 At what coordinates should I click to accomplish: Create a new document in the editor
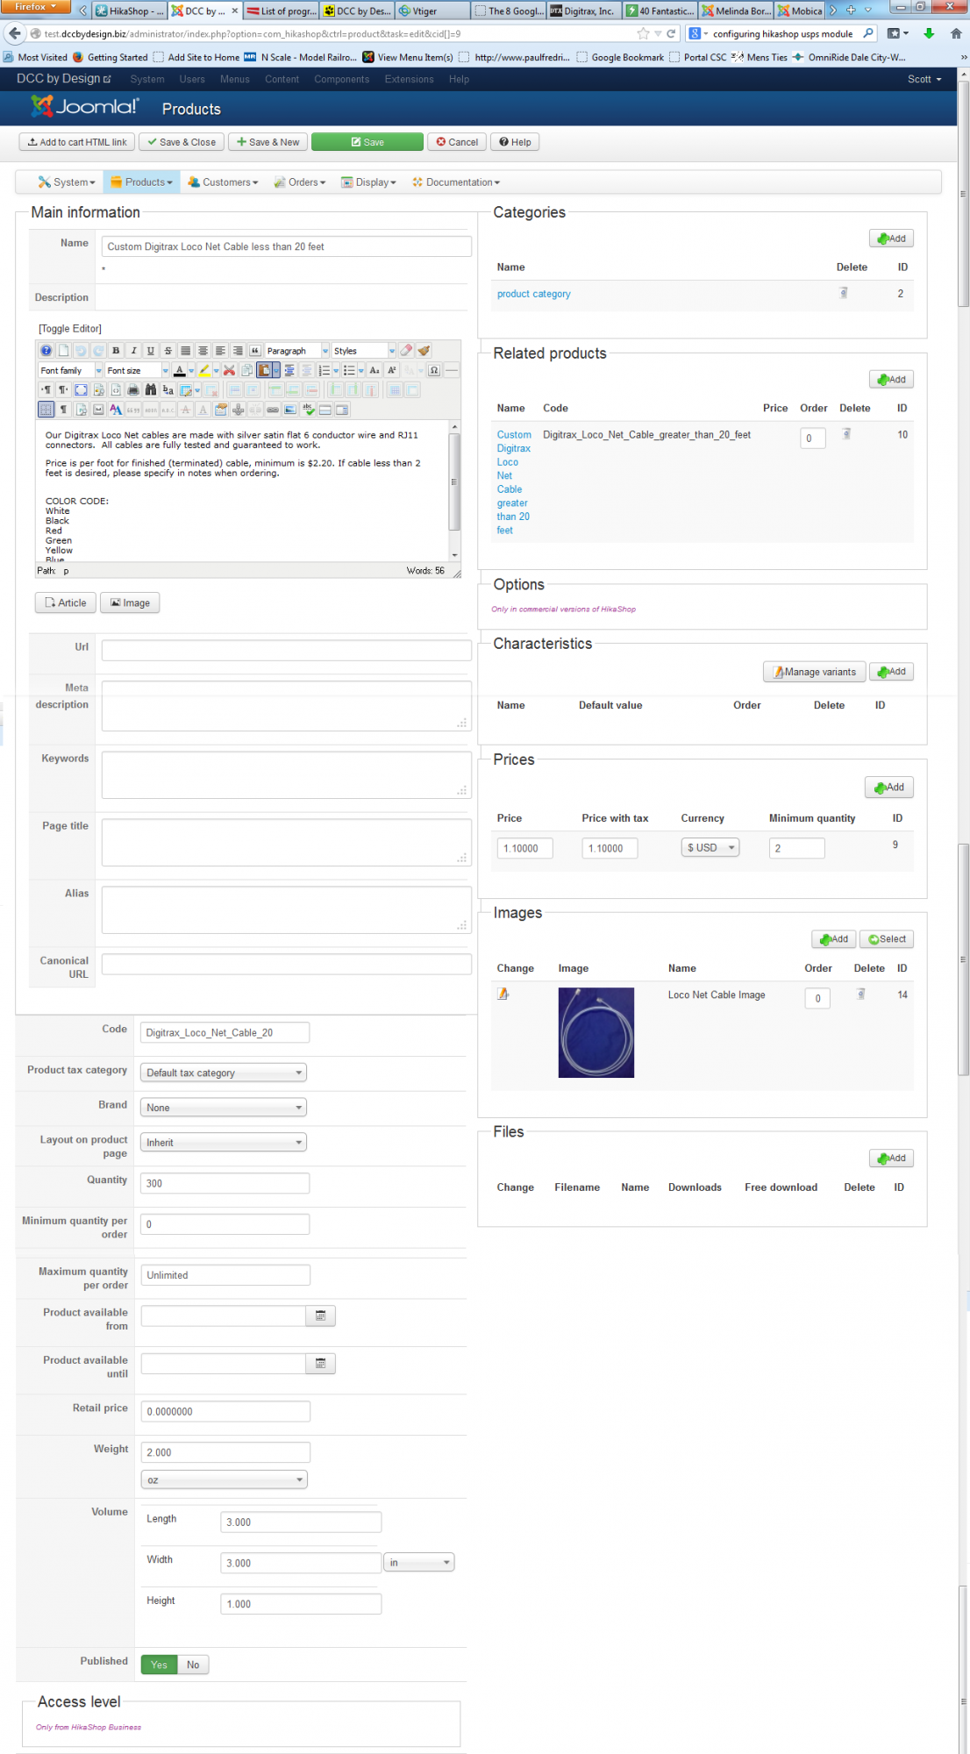63,351
